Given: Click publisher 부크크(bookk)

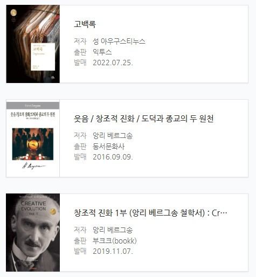Looking at the screenshot, I should [115, 241].
